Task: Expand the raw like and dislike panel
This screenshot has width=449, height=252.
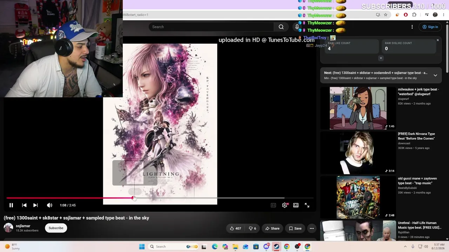Action: [x=381, y=58]
